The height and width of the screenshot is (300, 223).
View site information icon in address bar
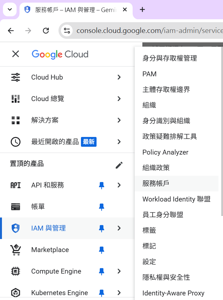click(67, 31)
